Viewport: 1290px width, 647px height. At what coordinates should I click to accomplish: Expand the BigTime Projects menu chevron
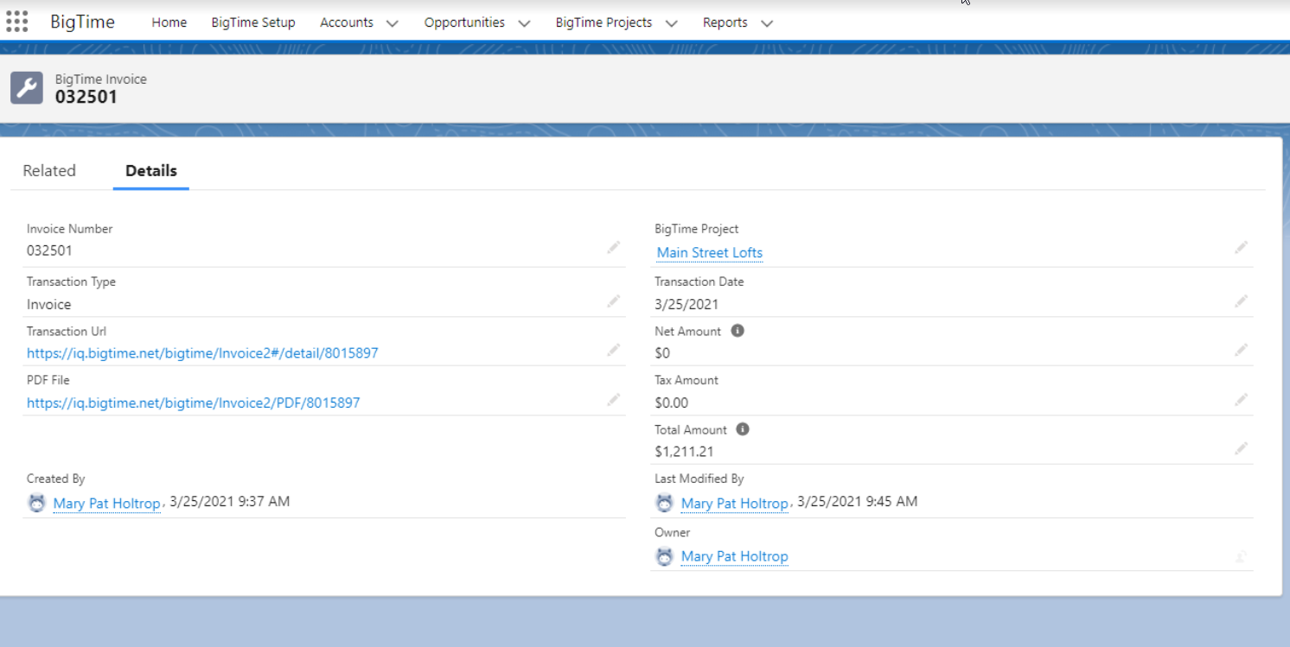(672, 23)
